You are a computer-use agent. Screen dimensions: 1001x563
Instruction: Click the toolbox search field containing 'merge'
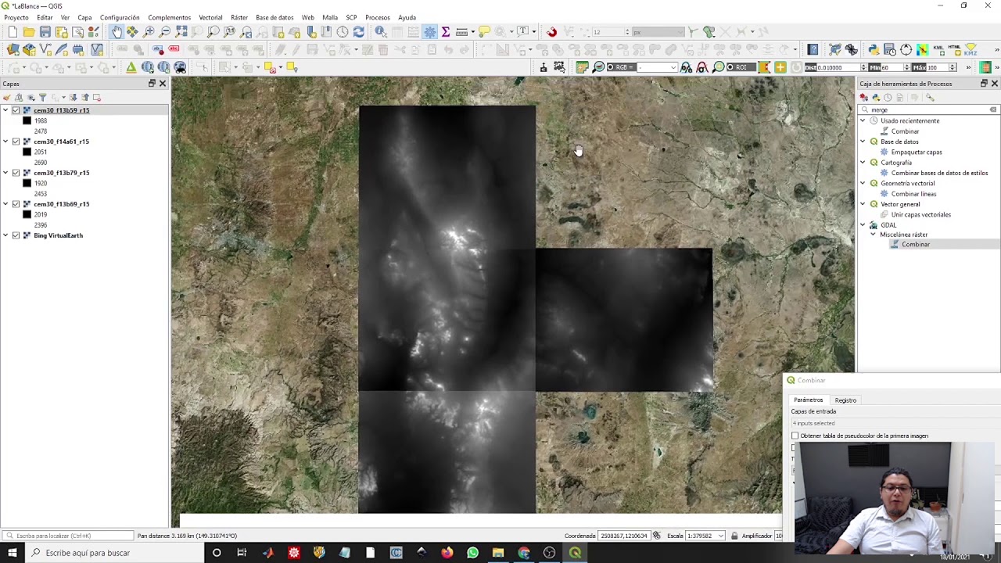coord(929,109)
